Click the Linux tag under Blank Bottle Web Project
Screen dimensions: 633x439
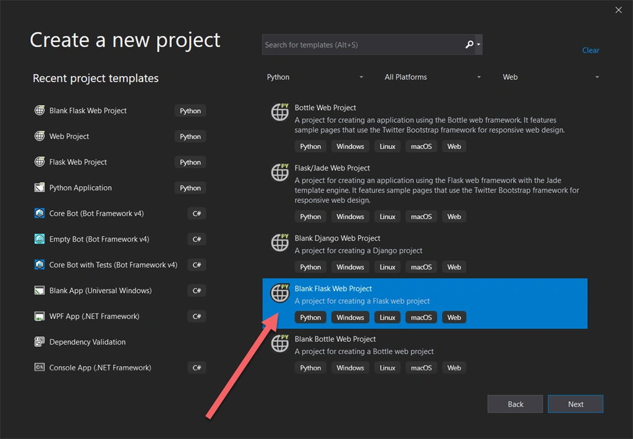coord(387,368)
